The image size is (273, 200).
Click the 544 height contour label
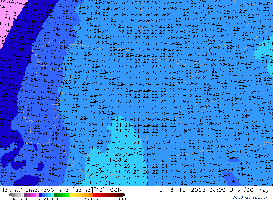[156, 144]
